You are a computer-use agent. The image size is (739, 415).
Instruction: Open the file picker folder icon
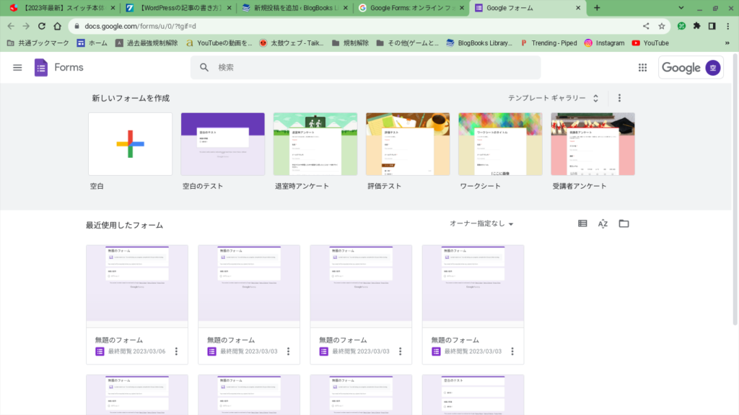coord(624,224)
